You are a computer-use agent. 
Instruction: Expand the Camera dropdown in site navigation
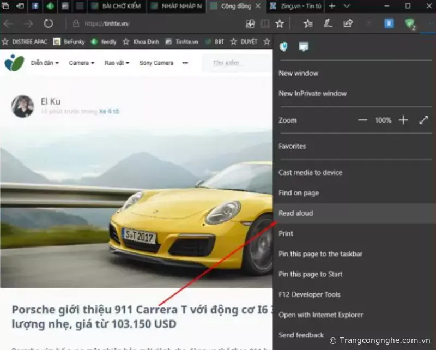coord(81,63)
